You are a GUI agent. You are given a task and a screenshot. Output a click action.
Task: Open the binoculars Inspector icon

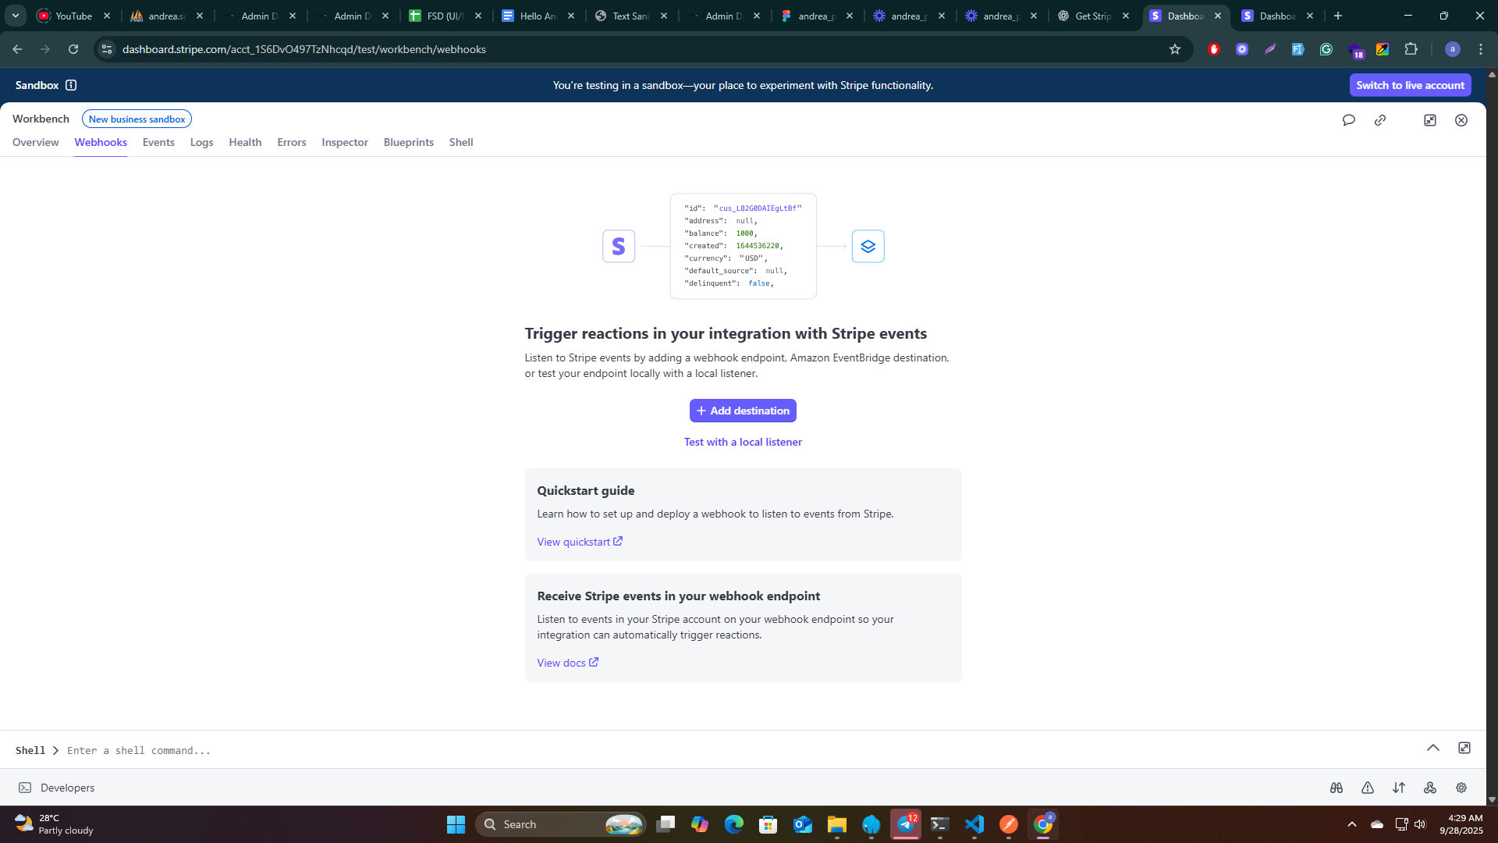click(x=1336, y=788)
